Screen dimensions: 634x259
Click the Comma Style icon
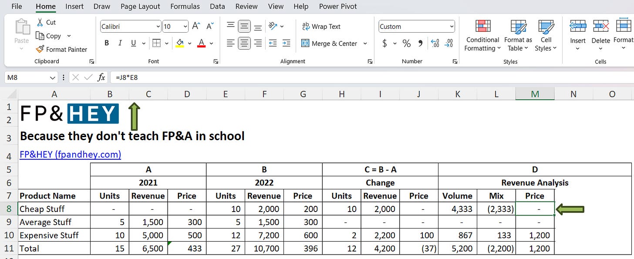[x=419, y=43]
